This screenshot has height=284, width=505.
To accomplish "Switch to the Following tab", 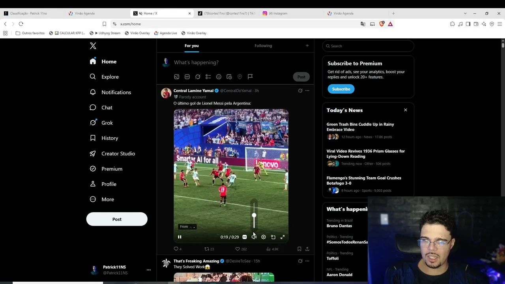I will tap(263, 46).
